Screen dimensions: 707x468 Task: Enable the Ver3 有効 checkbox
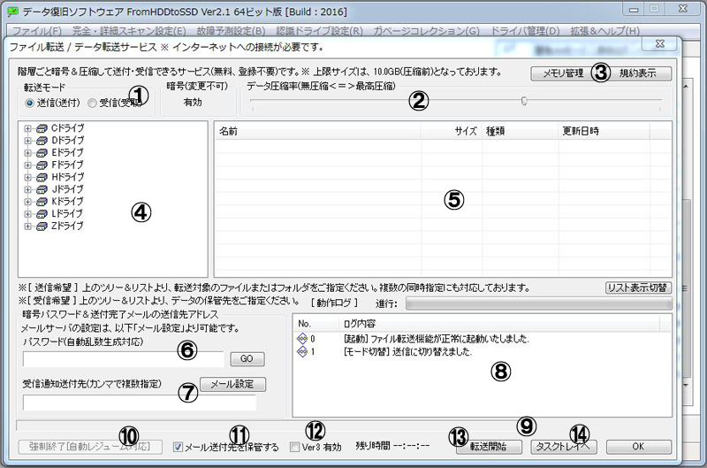tap(294, 447)
